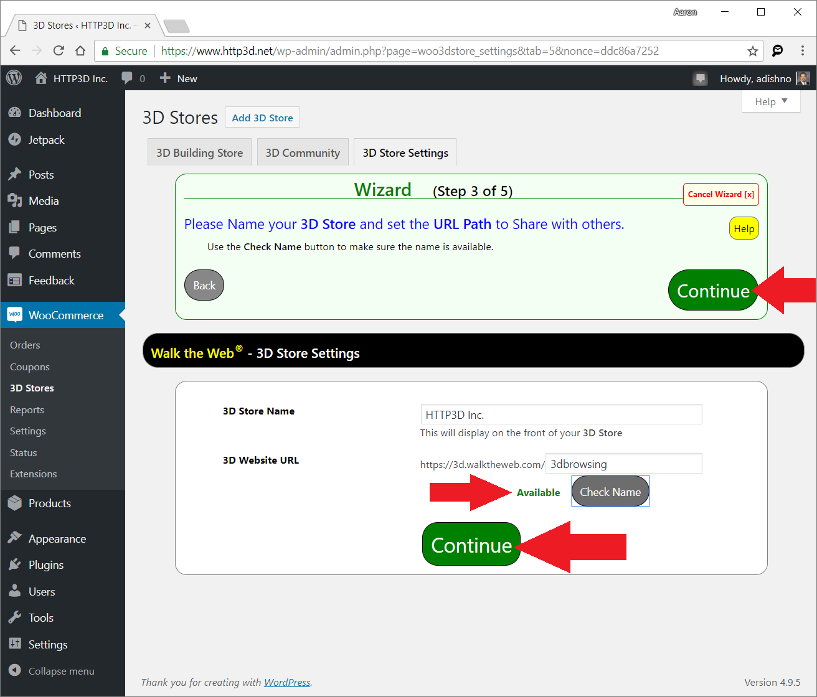Cancel the wizard

click(721, 194)
